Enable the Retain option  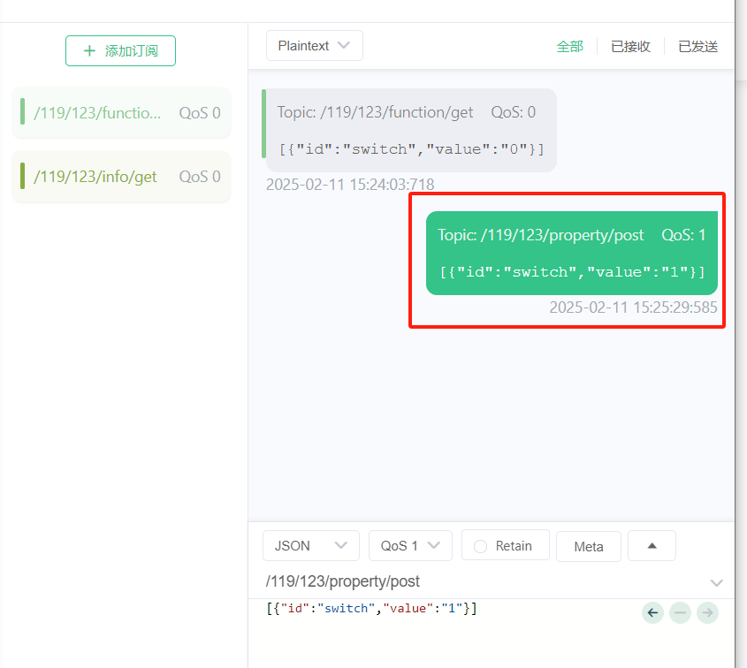tap(505, 546)
